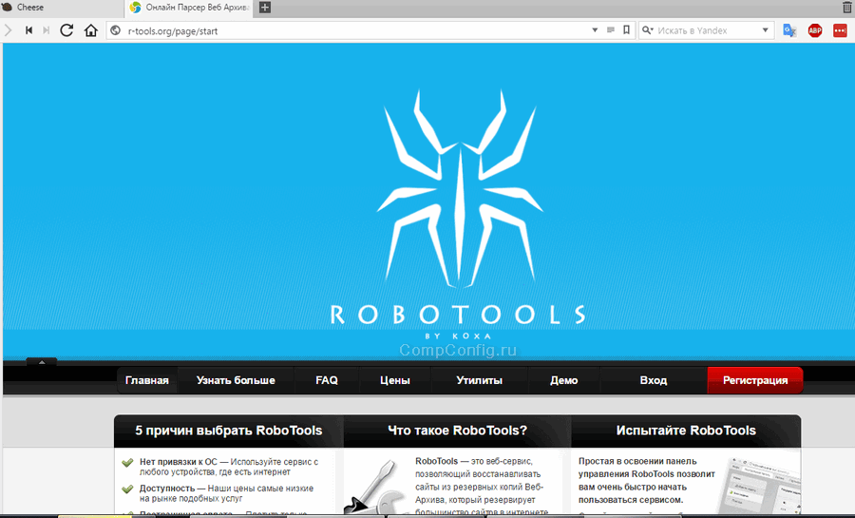
Task: Open the Google Translate extension
Action: tap(789, 30)
